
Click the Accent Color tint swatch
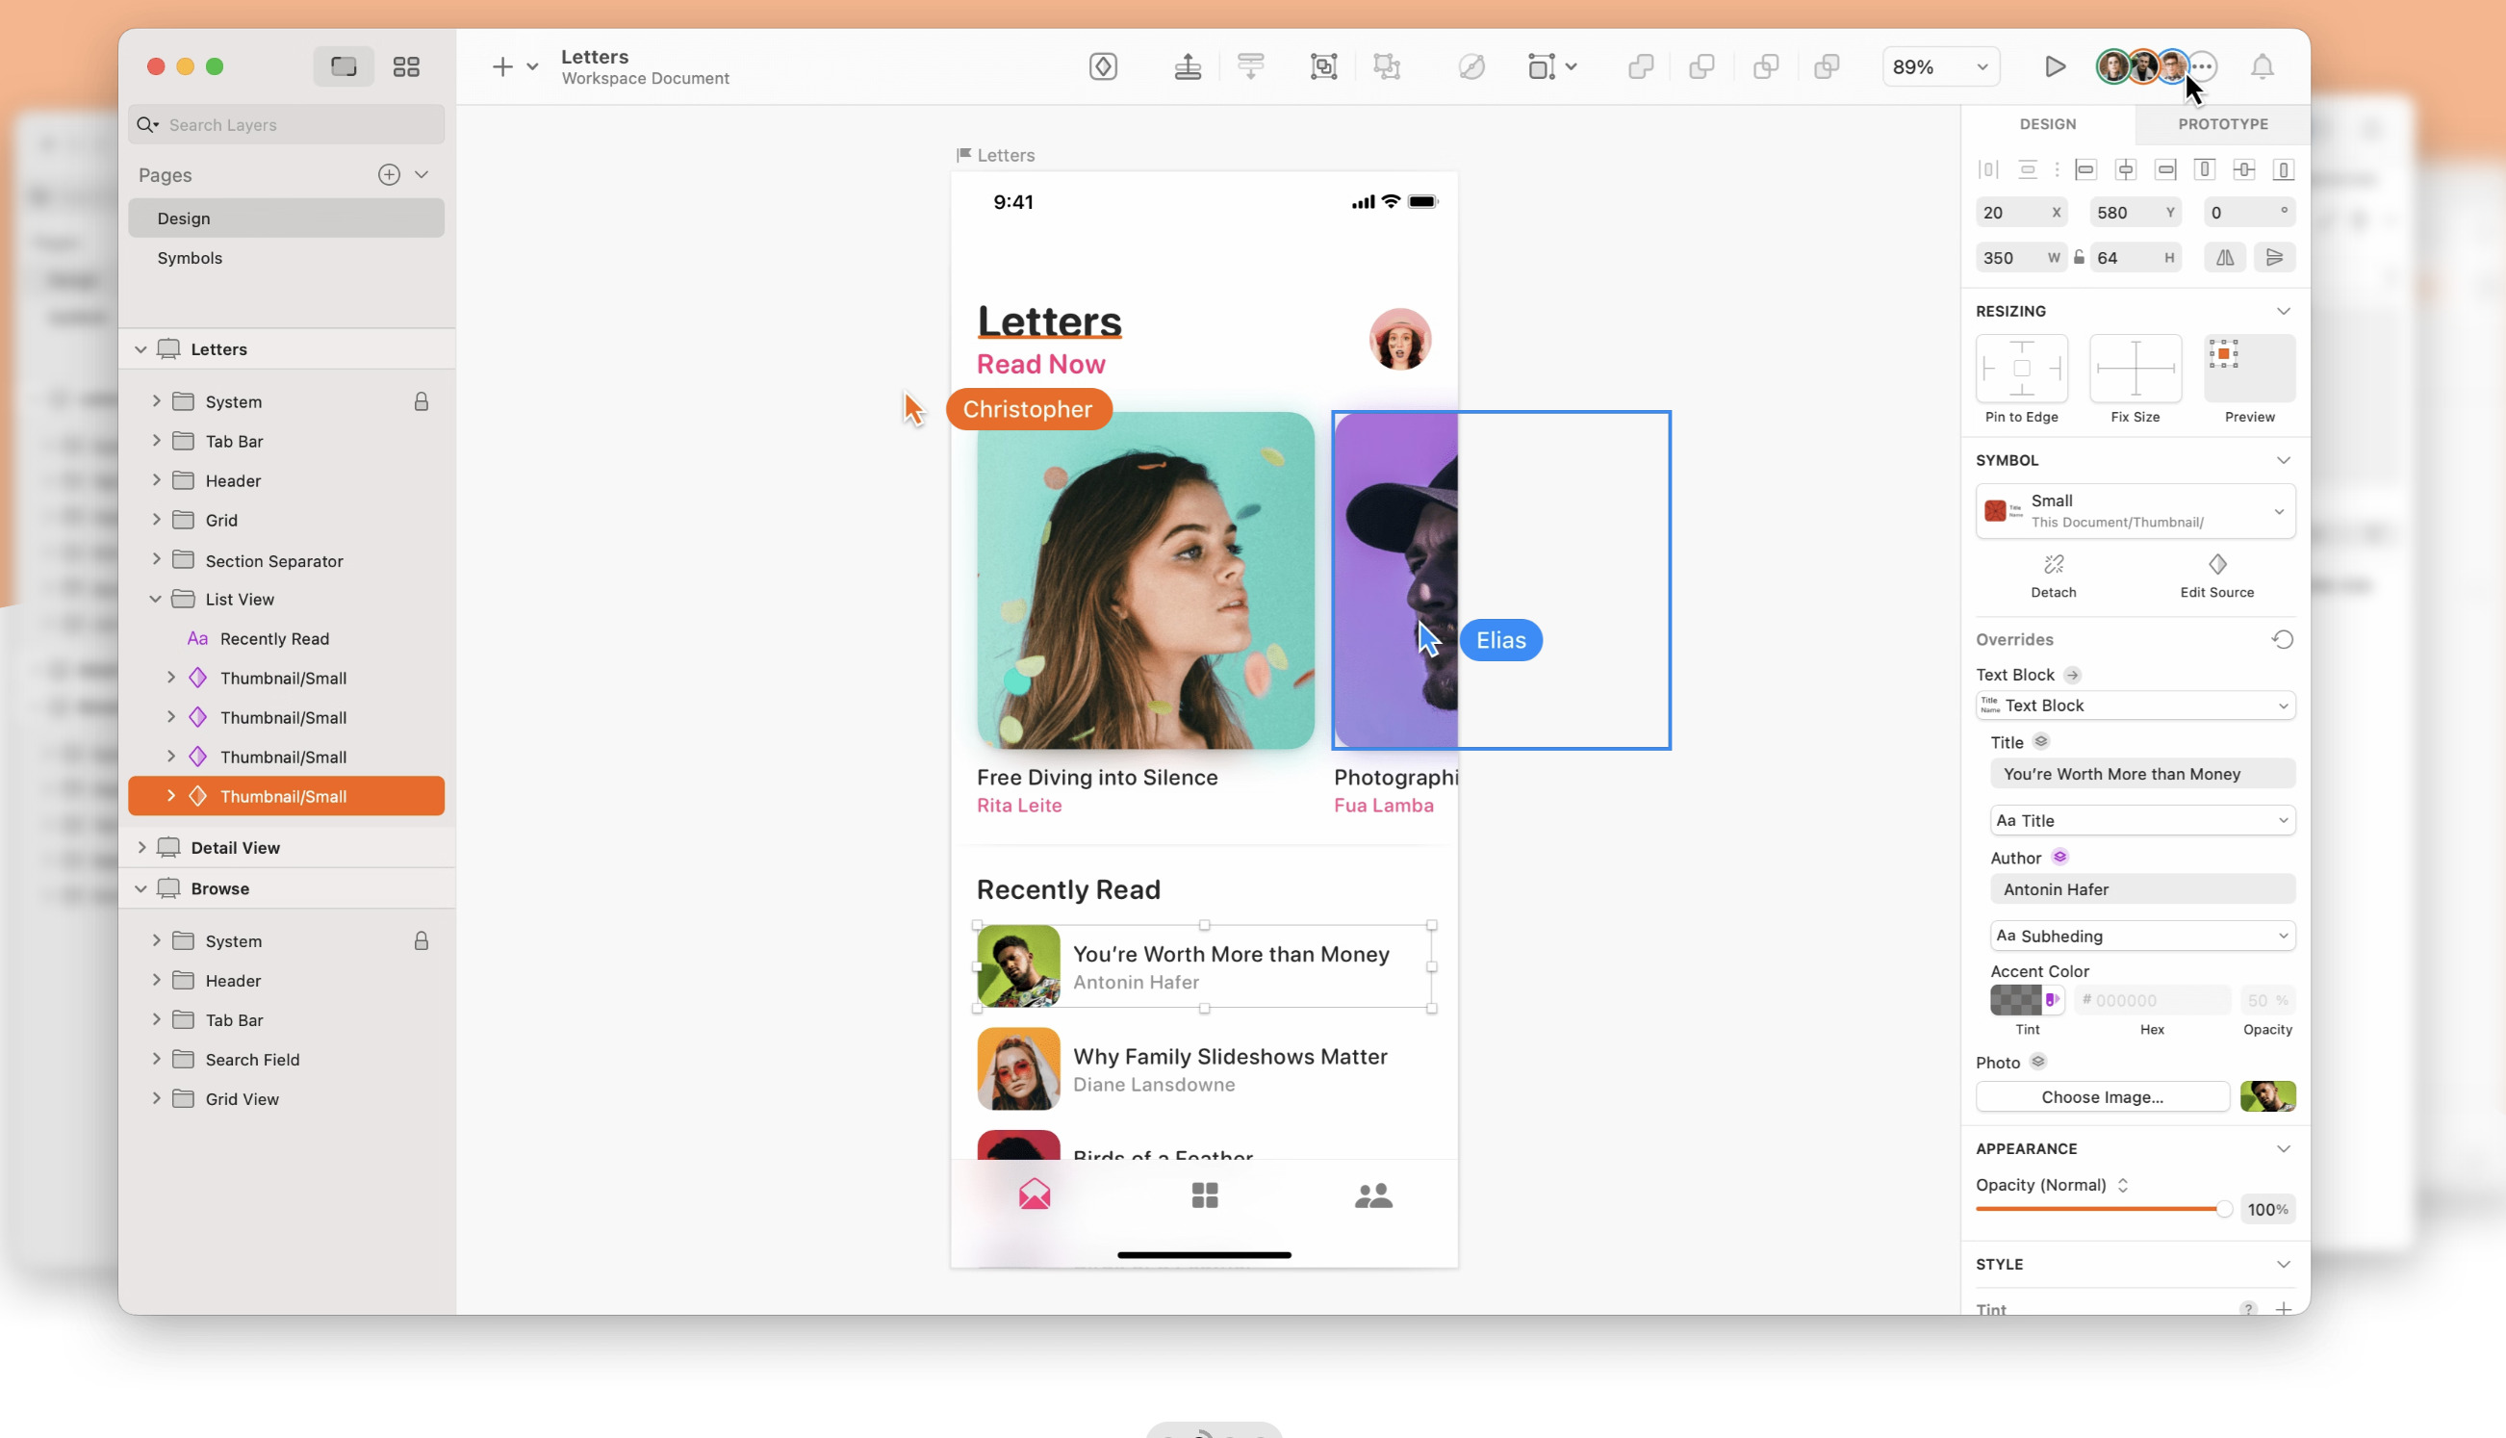[2015, 999]
